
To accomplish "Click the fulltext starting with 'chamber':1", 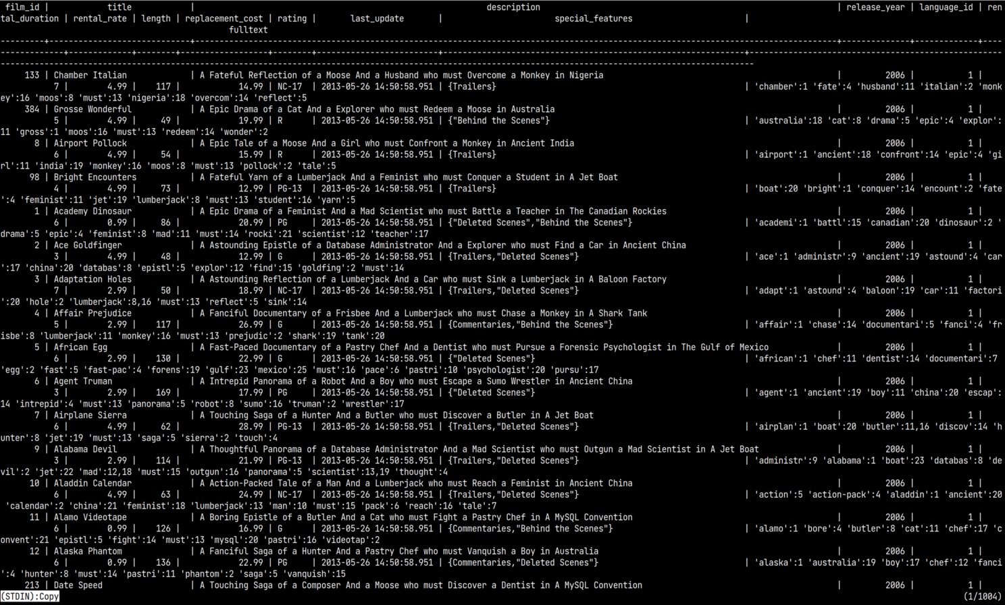I will [501, 92].
